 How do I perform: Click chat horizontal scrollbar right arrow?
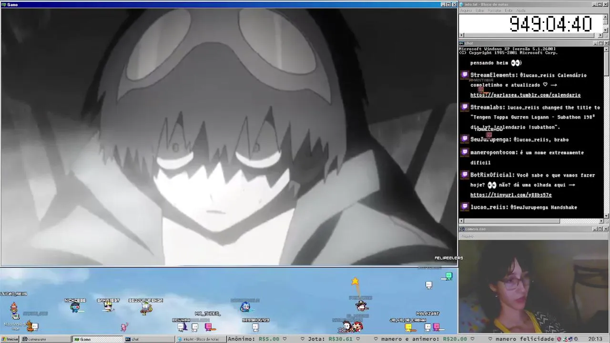point(600,221)
